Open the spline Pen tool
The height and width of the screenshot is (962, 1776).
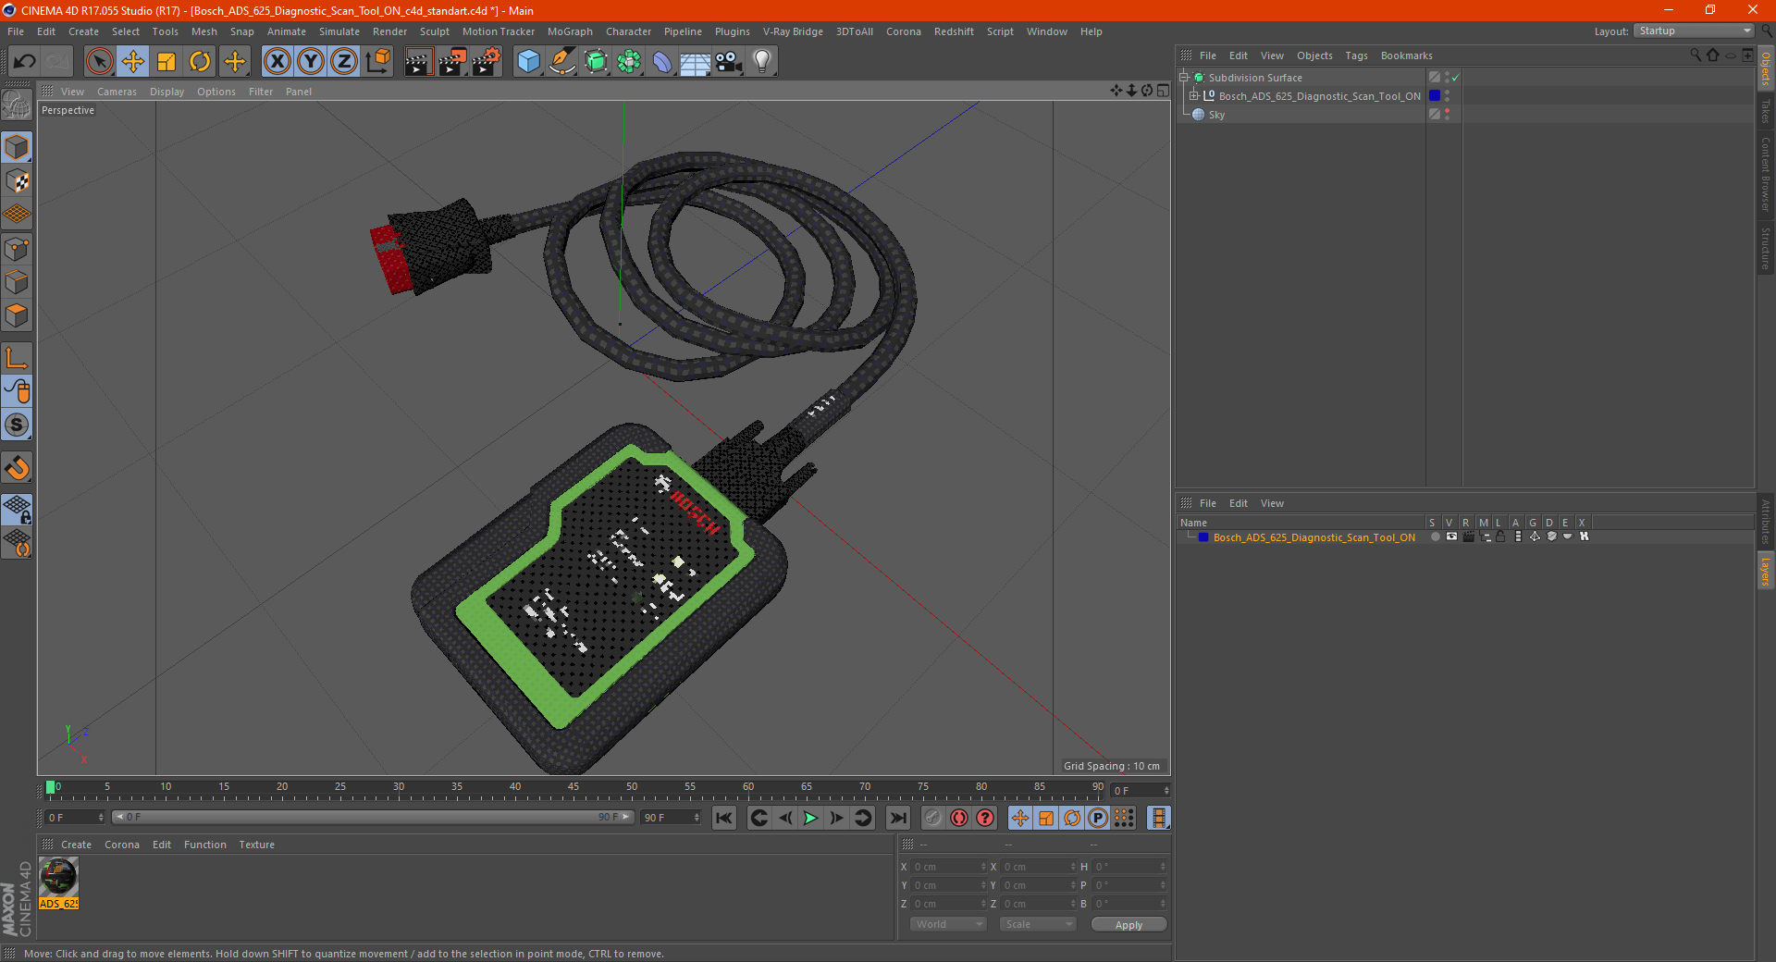coord(562,62)
